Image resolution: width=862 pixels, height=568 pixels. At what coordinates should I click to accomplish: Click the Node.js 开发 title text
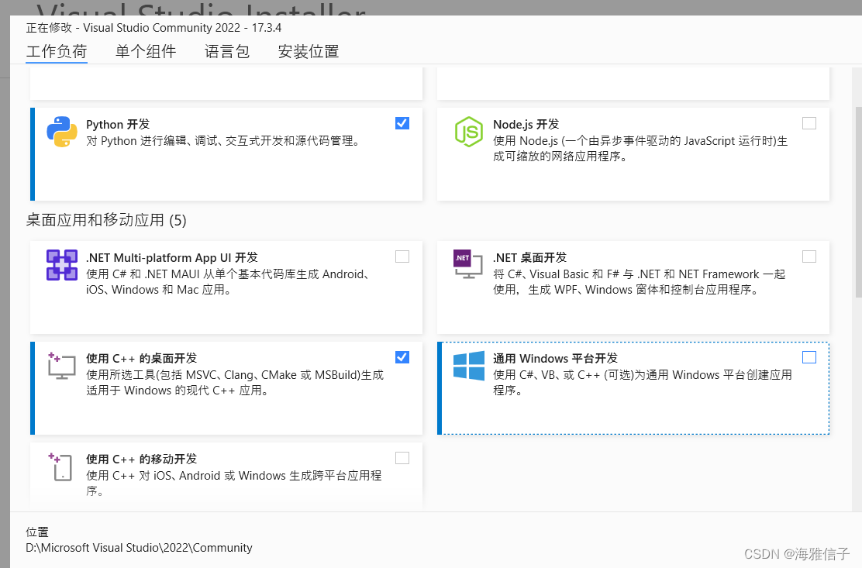click(526, 124)
